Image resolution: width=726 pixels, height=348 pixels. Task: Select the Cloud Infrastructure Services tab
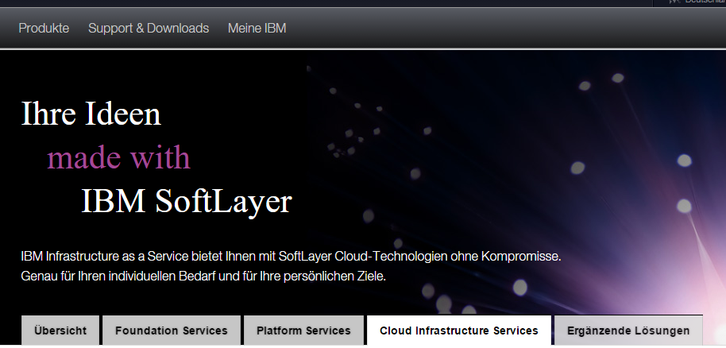[459, 331]
